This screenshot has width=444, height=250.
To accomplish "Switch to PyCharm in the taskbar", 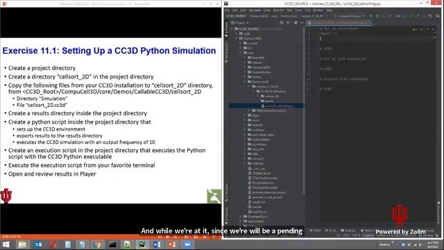I will click(x=142, y=244).
